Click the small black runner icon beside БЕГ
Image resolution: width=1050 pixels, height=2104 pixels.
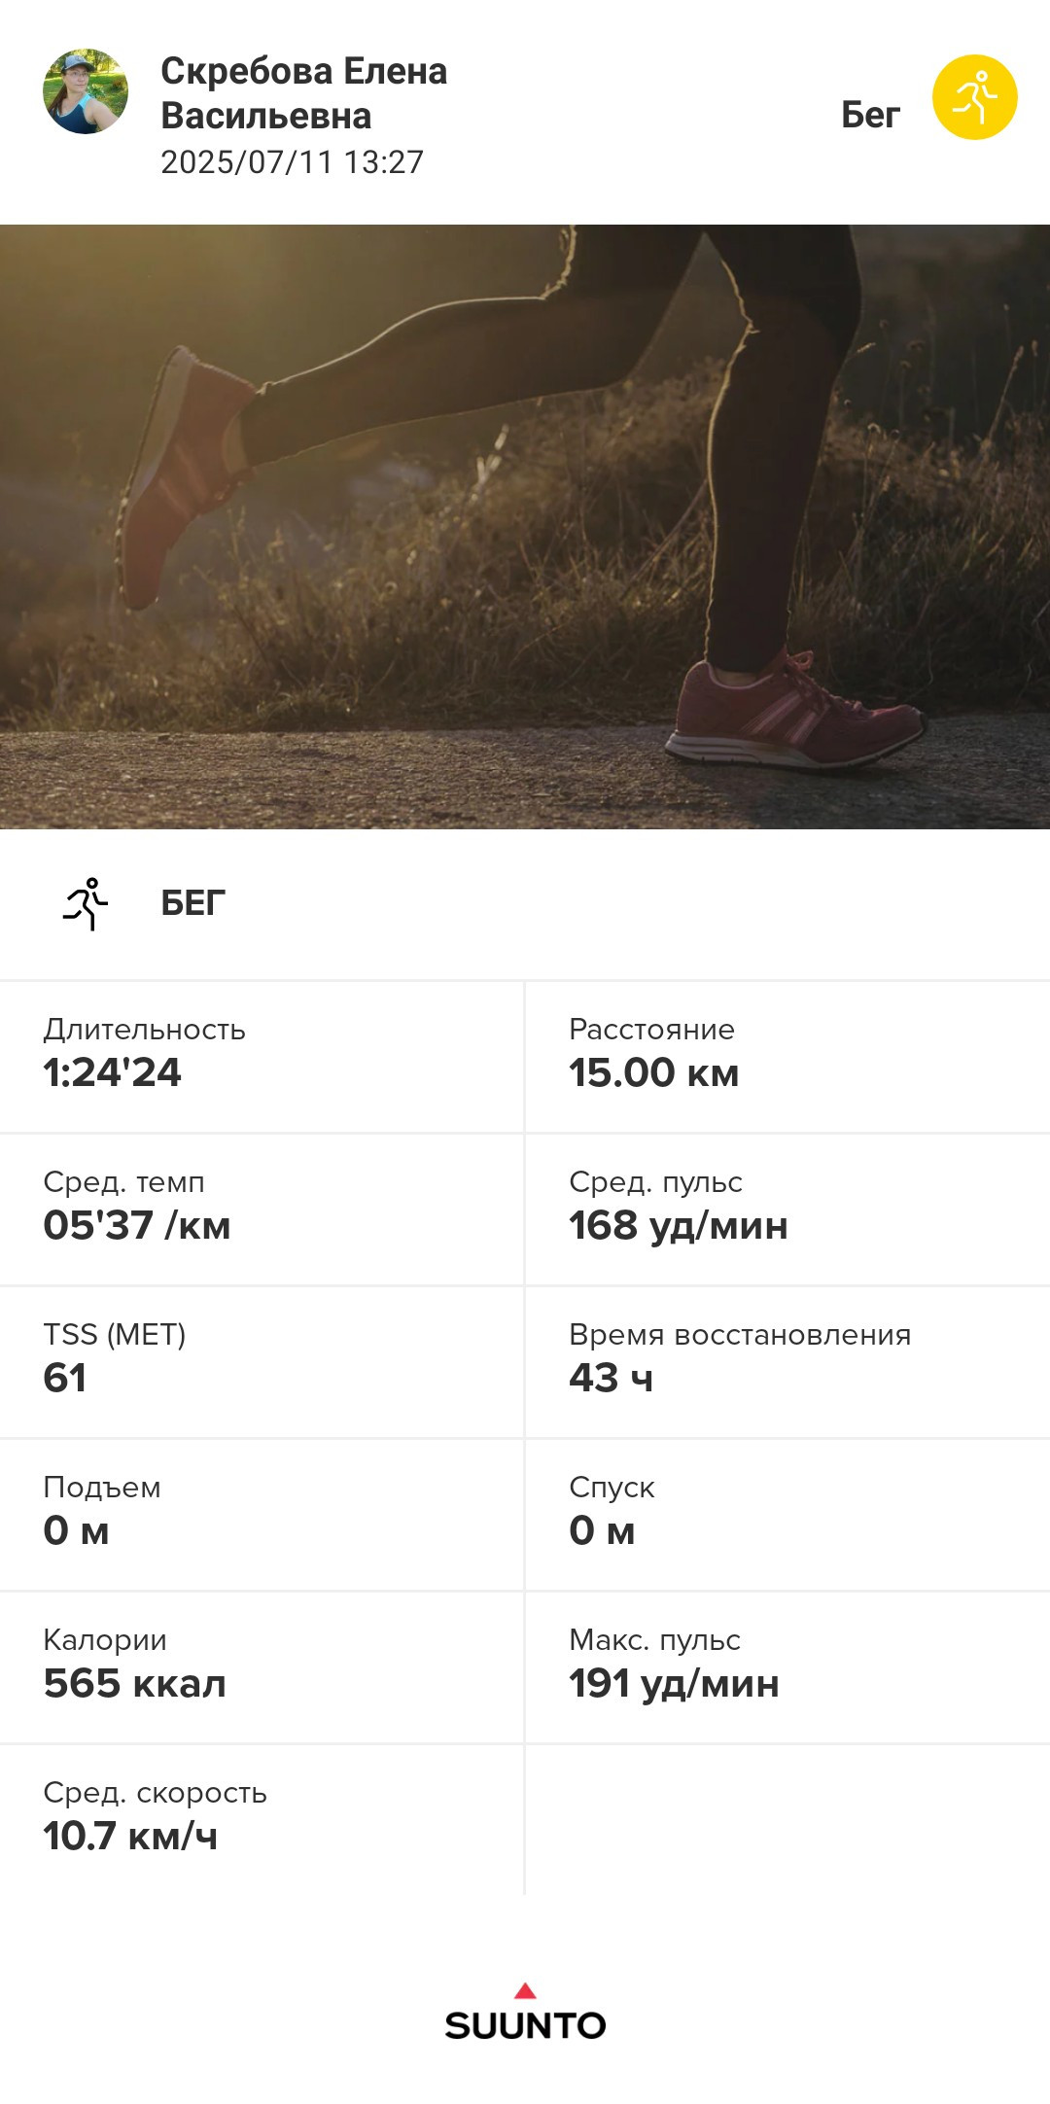[x=86, y=904]
